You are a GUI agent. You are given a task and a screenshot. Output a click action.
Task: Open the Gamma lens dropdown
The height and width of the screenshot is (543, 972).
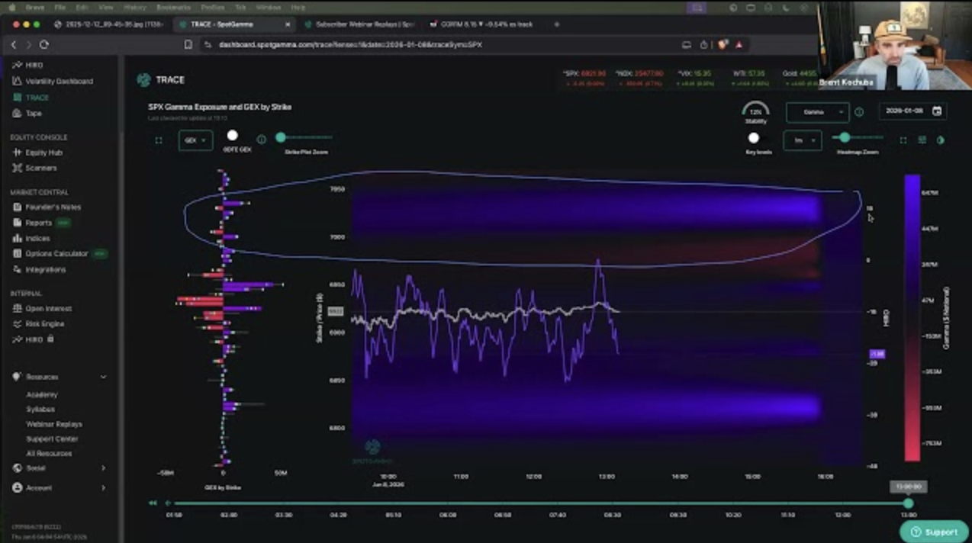(817, 112)
